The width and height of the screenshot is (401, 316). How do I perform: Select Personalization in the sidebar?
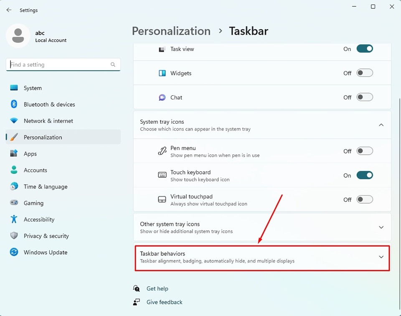click(x=63, y=137)
